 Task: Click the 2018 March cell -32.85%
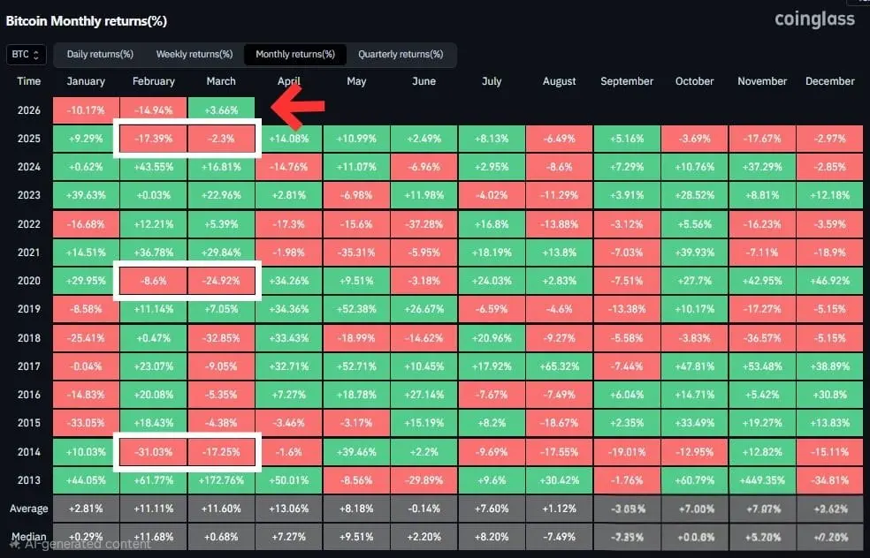point(221,337)
